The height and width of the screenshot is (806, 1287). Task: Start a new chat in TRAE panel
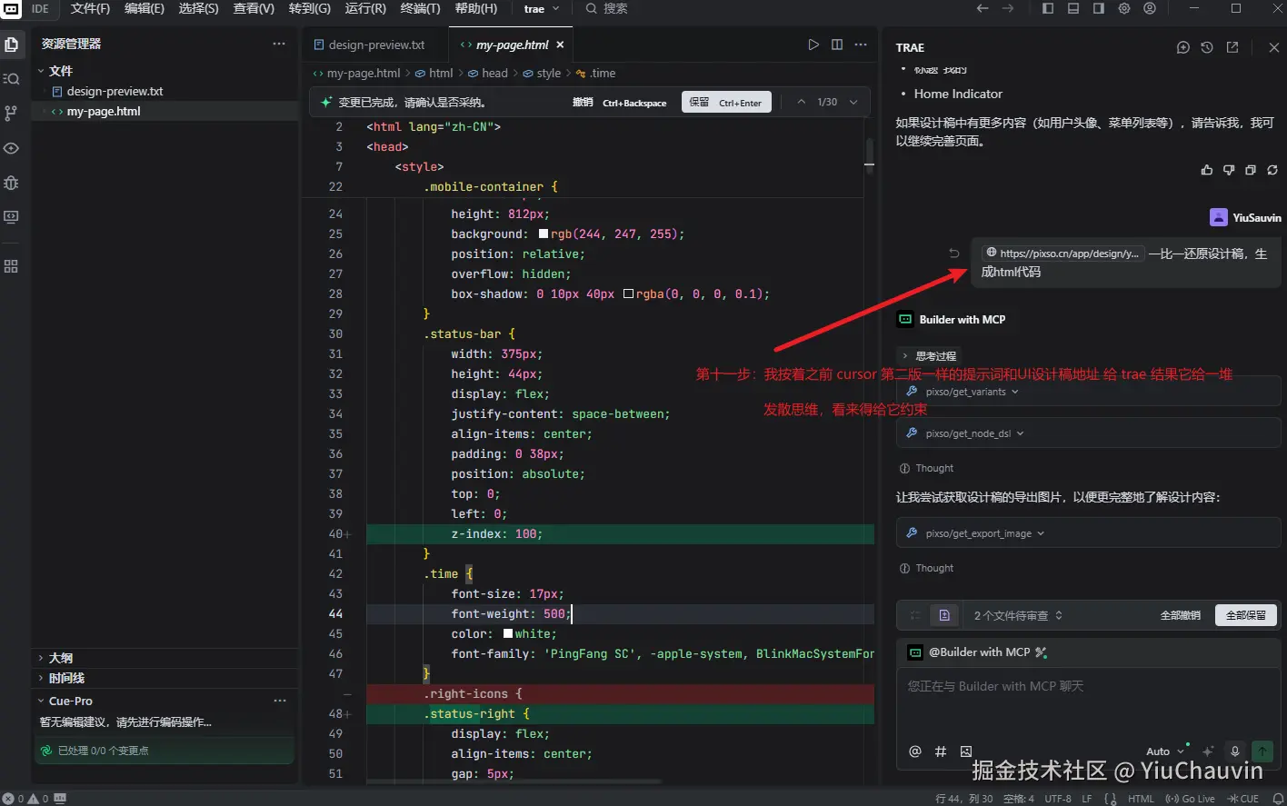[1183, 47]
